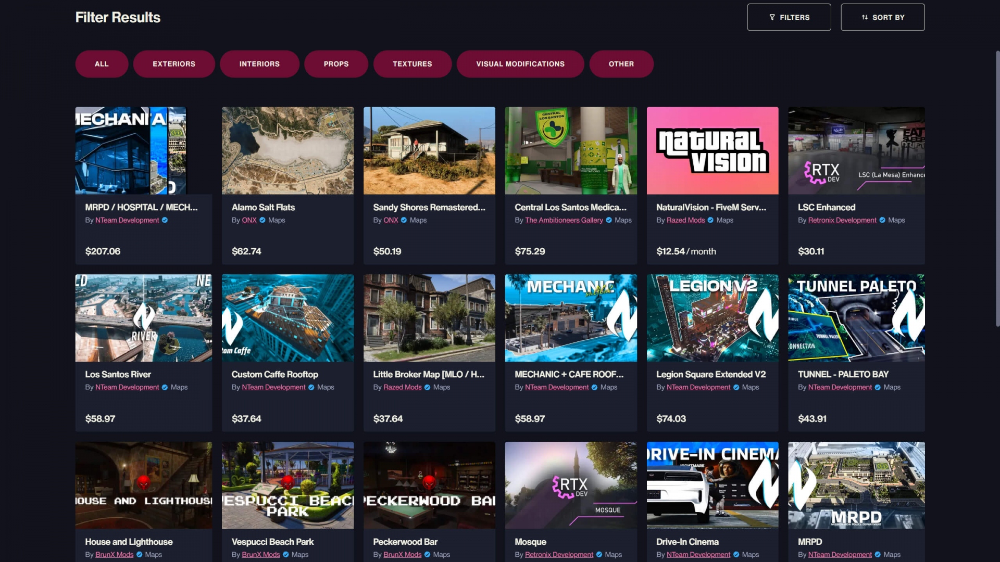Screen dimensions: 1000x562
Task: Click verified badge next to NTeam Development on MRPD / HOSPITAL
Action: click(x=165, y=220)
